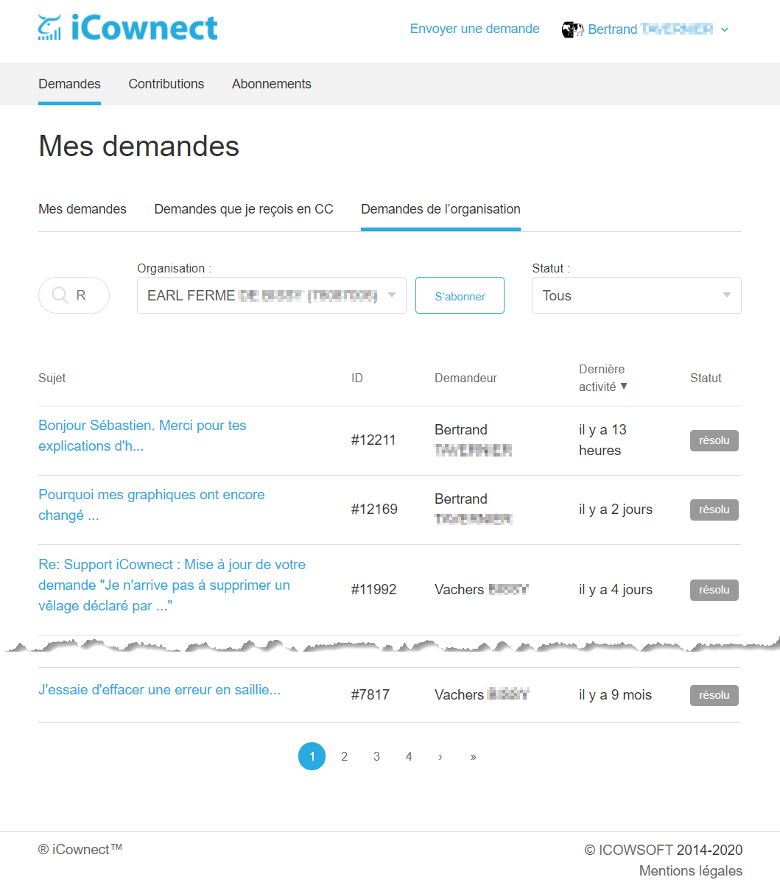Click ID #12169 cell

coord(374,510)
